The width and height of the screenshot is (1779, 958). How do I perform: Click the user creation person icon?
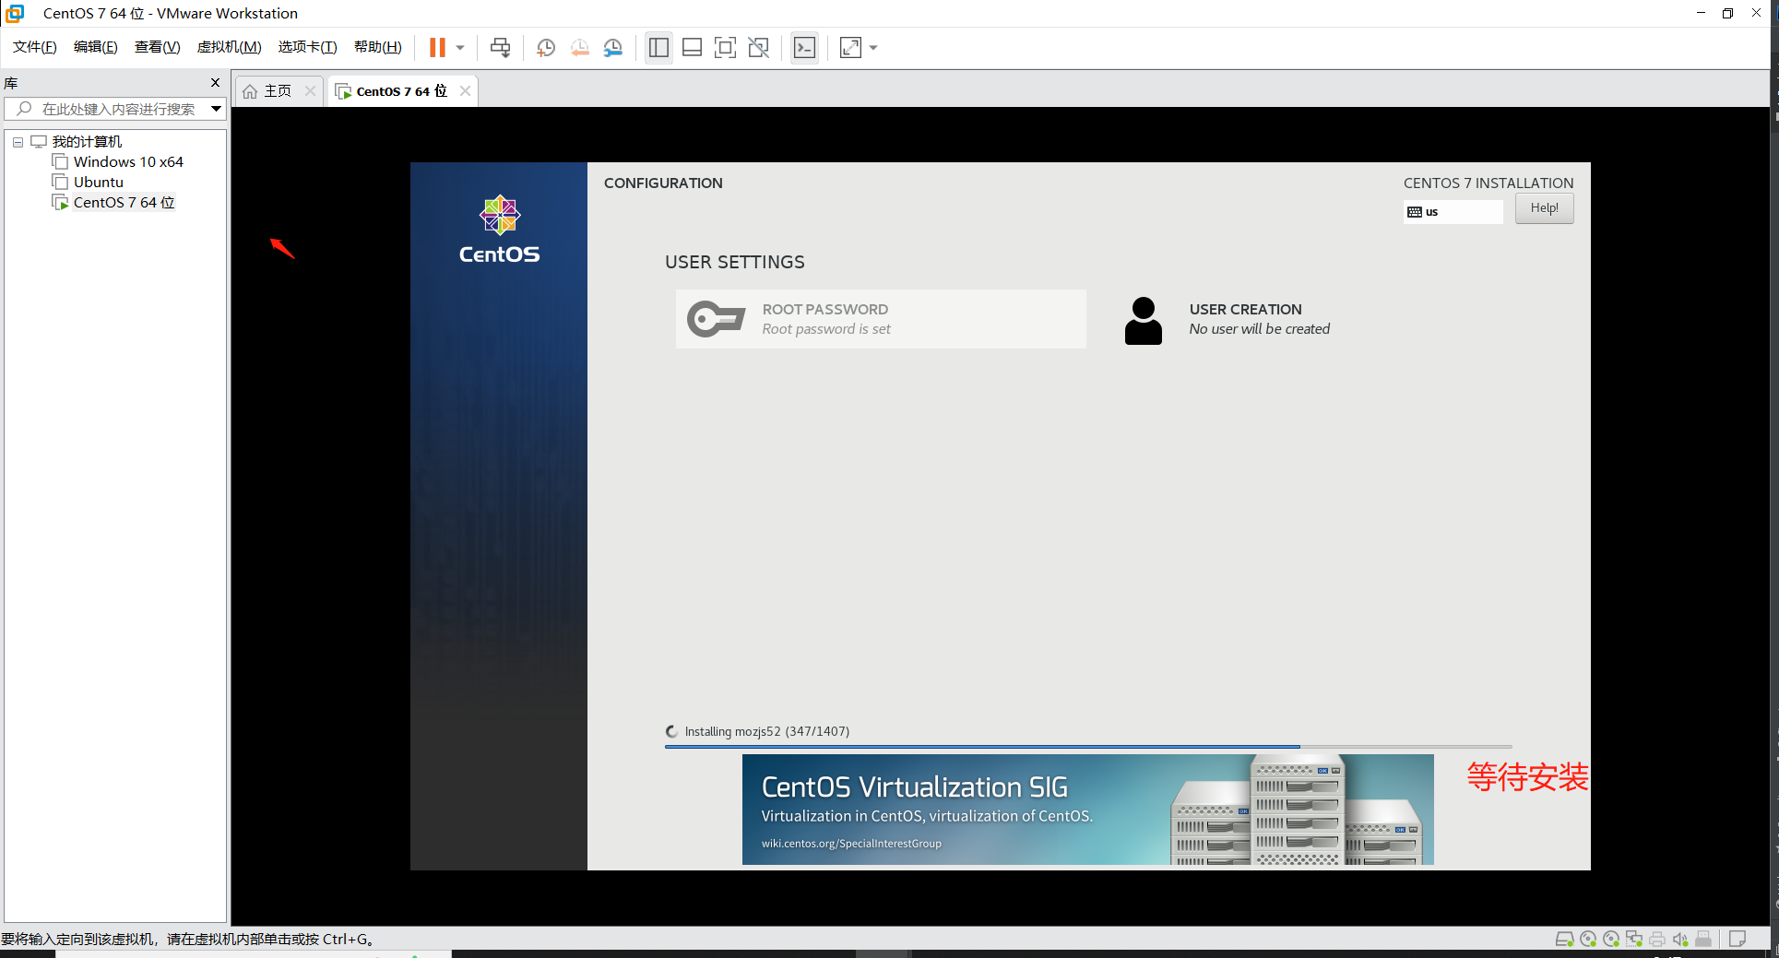(x=1144, y=320)
